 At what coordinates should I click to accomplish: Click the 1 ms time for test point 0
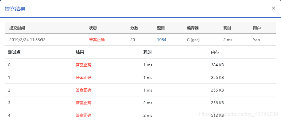(148, 65)
